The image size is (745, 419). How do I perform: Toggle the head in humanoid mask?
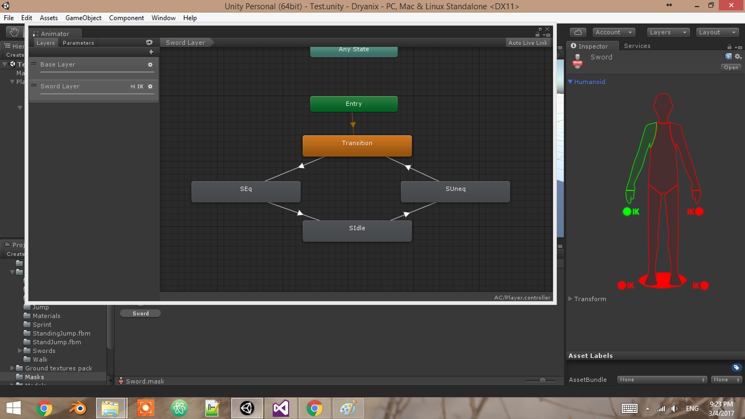[663, 106]
